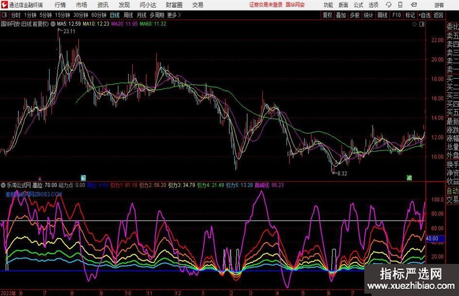This screenshot has height=296, width=459.
Task: Open the 财富圈 menu
Action: (174, 5)
